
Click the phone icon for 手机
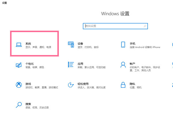[x=123, y=45]
